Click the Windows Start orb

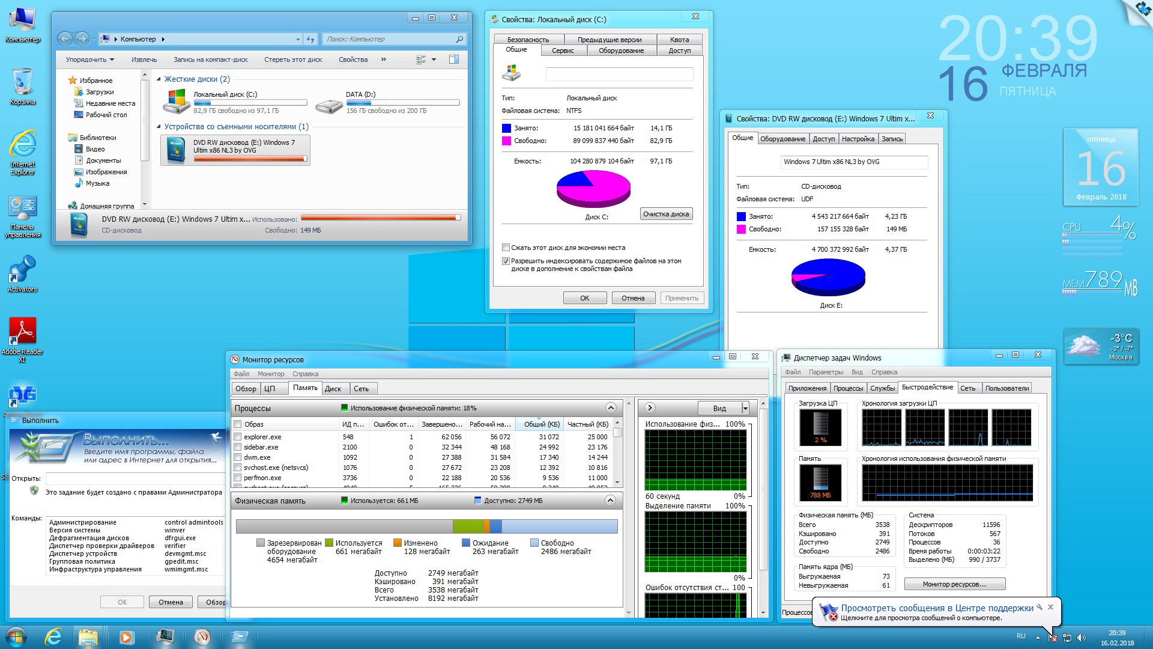coord(16,636)
